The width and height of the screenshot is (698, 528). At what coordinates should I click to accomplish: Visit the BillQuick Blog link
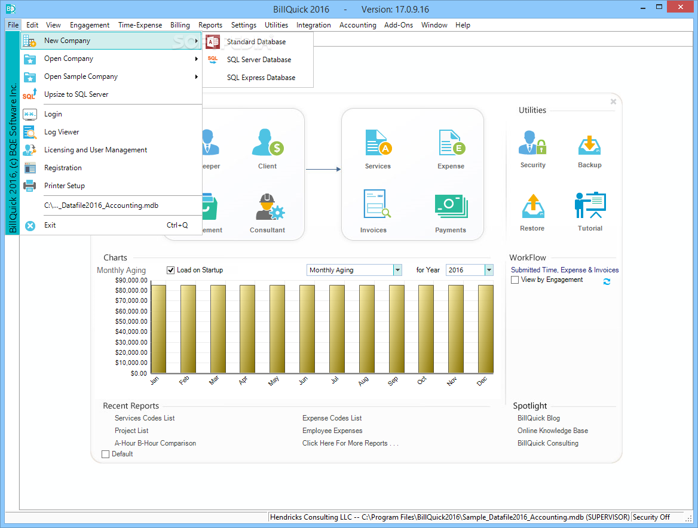538,418
